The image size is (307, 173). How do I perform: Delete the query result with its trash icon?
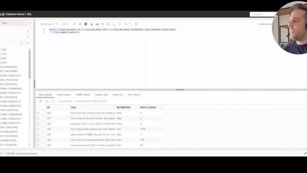[40, 101]
